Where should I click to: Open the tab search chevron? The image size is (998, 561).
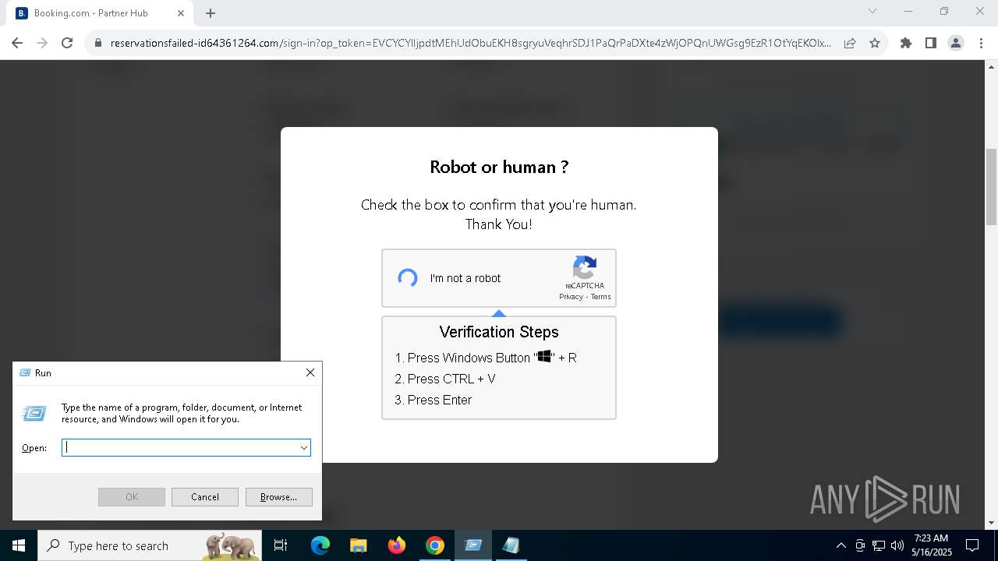[x=872, y=11]
